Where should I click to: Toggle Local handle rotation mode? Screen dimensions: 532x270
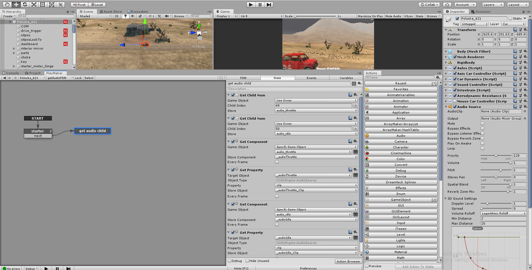pos(97,5)
